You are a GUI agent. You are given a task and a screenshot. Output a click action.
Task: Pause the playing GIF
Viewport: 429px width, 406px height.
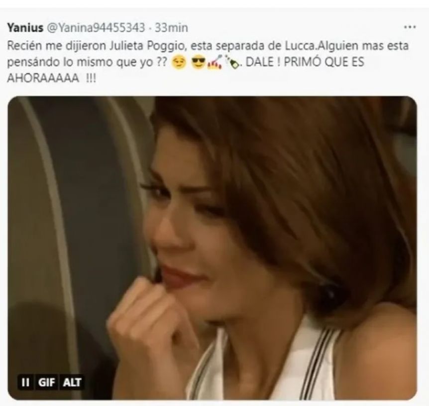tap(25, 382)
